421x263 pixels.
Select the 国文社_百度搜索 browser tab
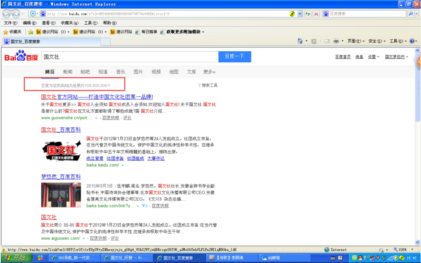52,42
